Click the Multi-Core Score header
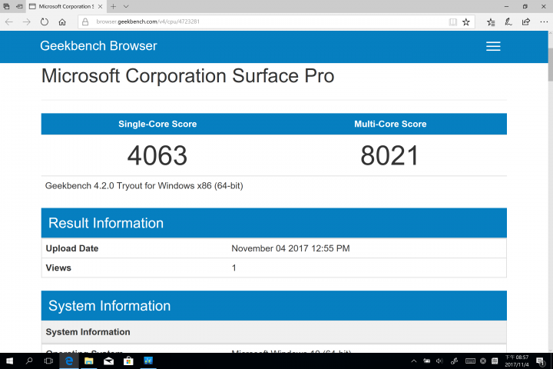553x369 pixels. (x=390, y=124)
